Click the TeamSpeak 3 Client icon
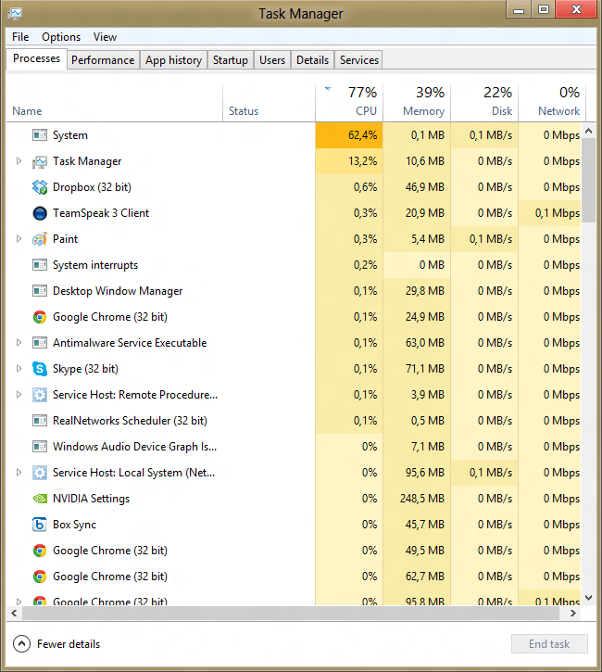Image resolution: width=602 pixels, height=672 pixels. pos(40,213)
